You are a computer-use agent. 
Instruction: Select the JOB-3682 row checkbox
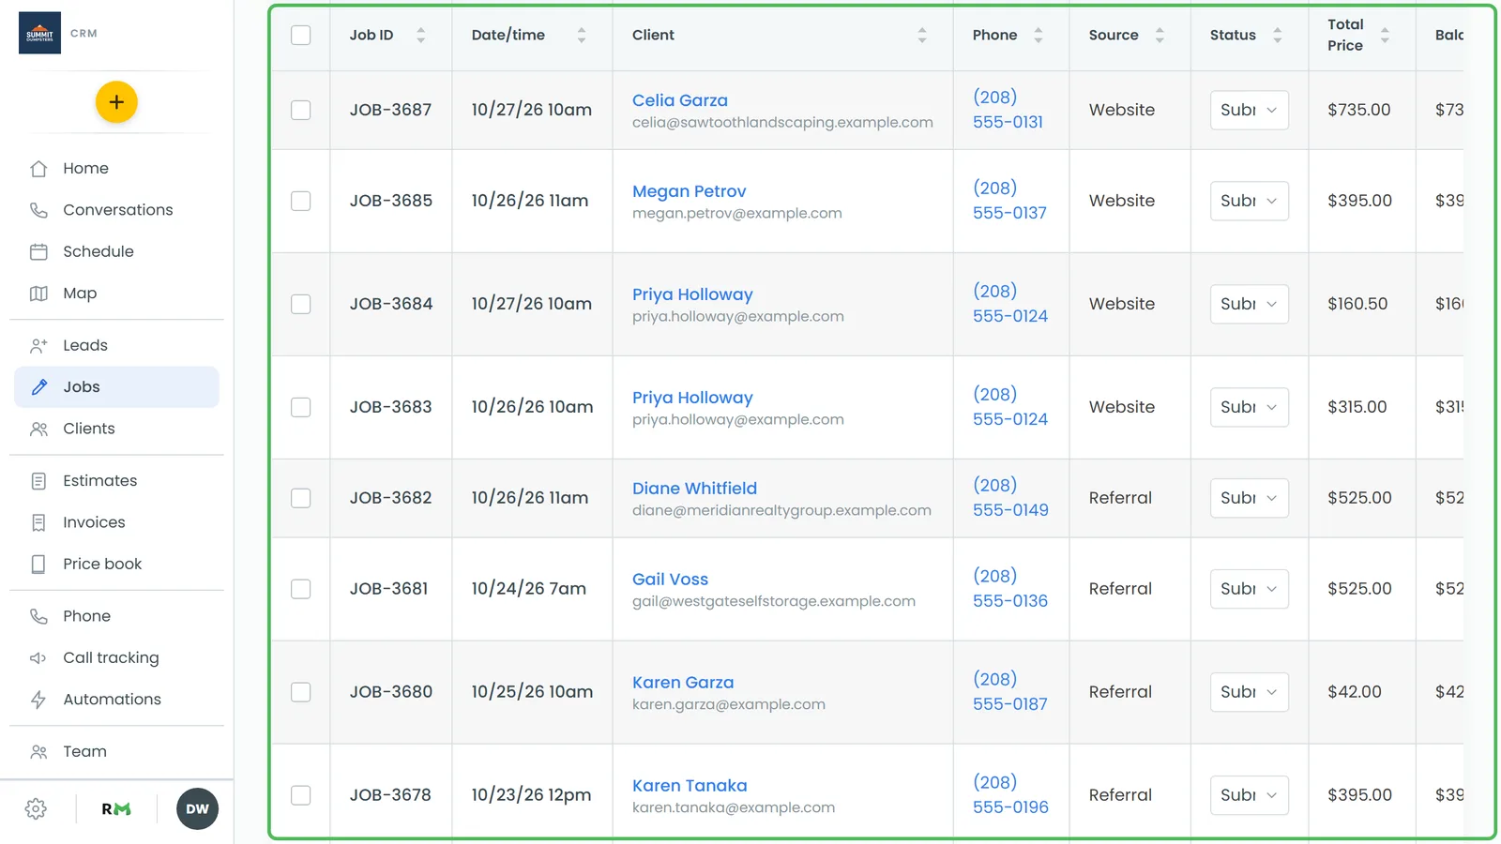(300, 498)
